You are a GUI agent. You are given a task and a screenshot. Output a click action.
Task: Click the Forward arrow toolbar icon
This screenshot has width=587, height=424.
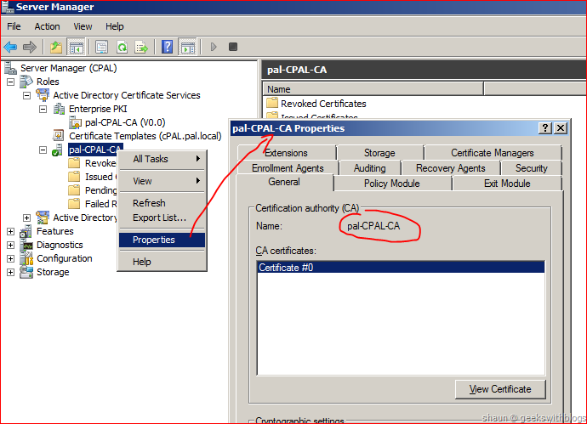pyautogui.click(x=30, y=47)
